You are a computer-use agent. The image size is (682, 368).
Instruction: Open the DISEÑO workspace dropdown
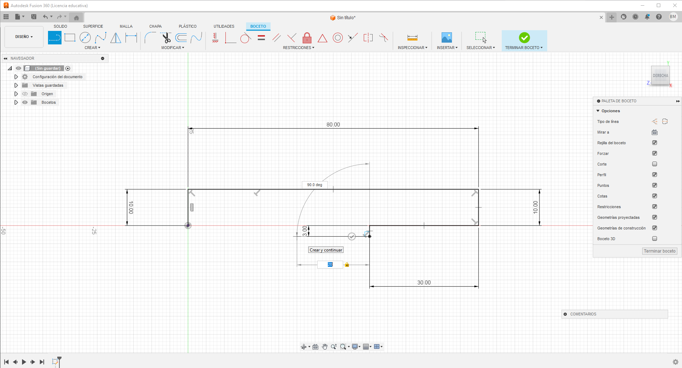(24, 37)
